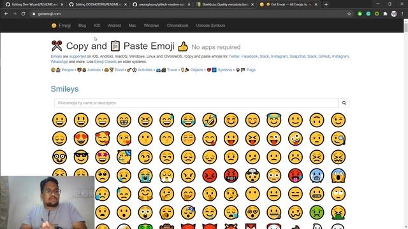The height and width of the screenshot is (229, 408).
Task: Reload the page
Action: pos(23,14)
